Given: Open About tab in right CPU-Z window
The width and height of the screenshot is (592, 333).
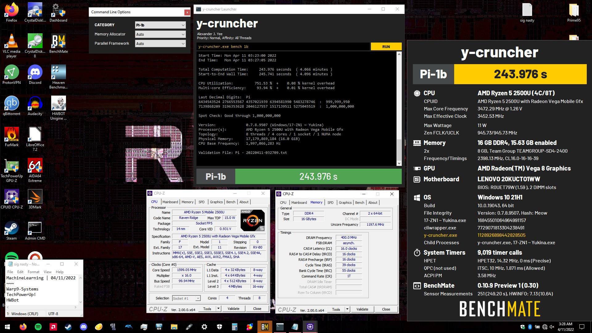Looking at the screenshot, I should click(x=373, y=203).
